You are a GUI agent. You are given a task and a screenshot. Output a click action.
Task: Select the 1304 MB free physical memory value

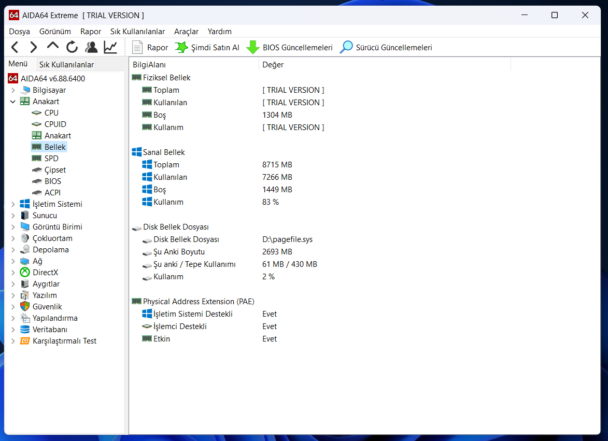pyautogui.click(x=277, y=115)
